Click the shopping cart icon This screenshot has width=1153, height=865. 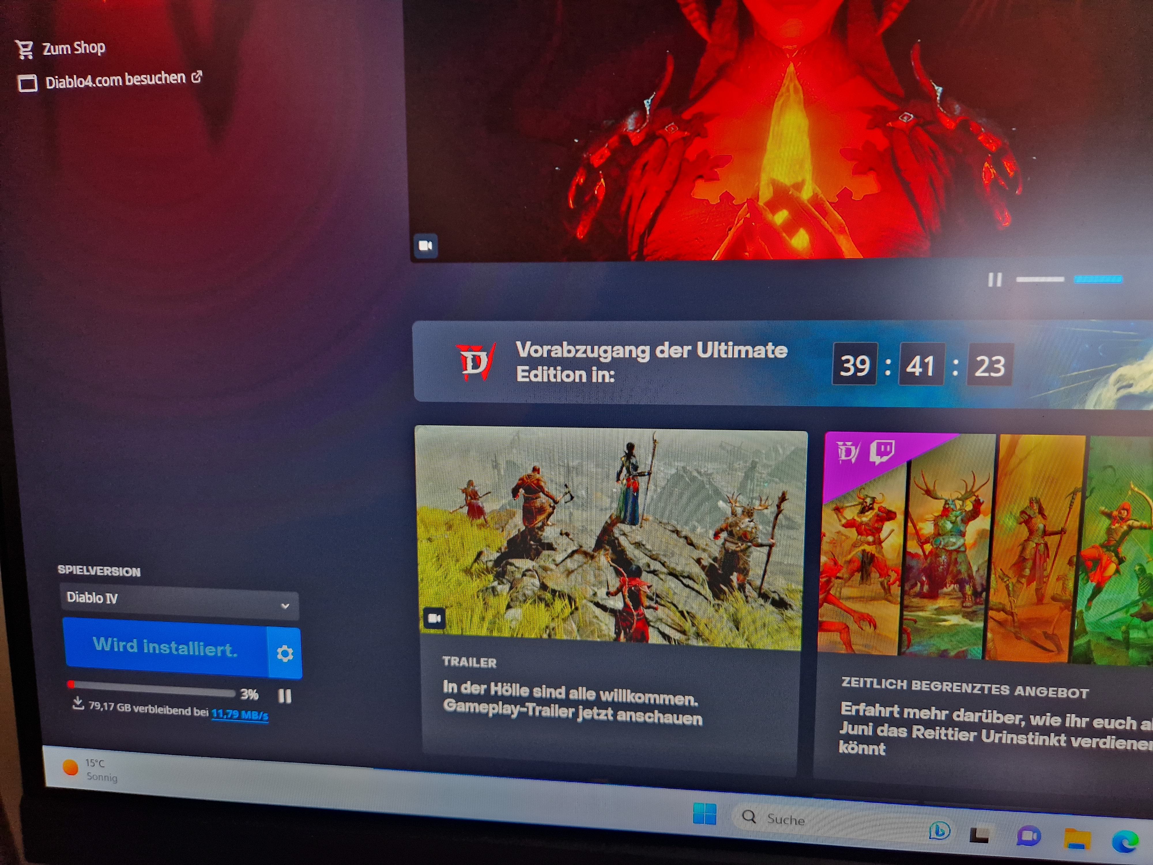click(x=25, y=50)
